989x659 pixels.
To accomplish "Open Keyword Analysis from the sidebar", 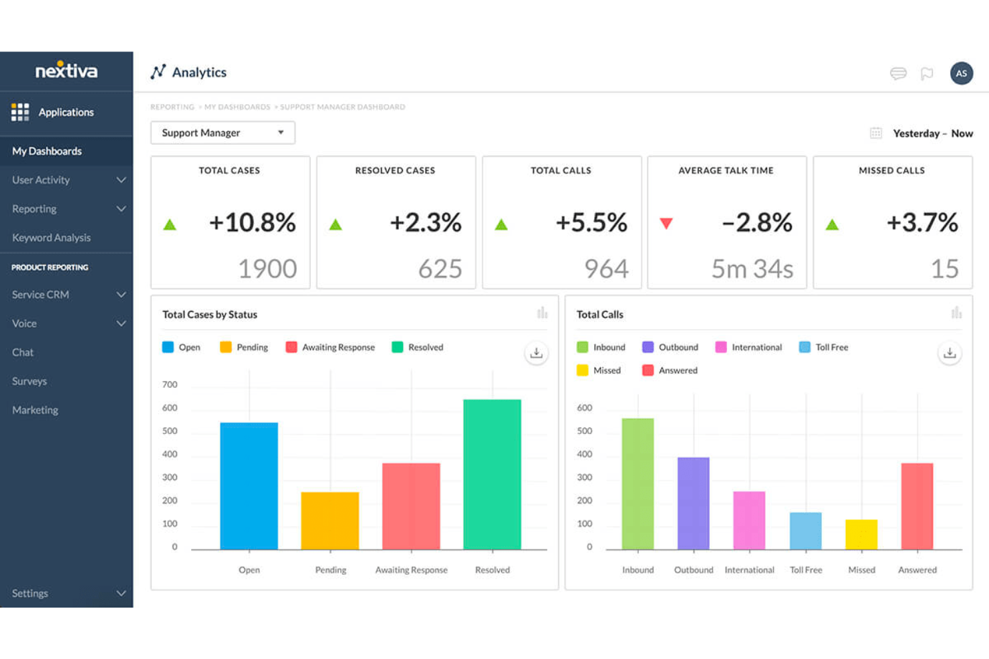I will [51, 237].
